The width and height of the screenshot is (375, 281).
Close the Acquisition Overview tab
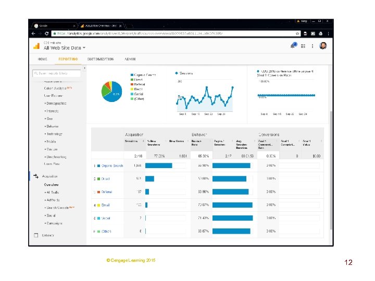click(x=120, y=26)
